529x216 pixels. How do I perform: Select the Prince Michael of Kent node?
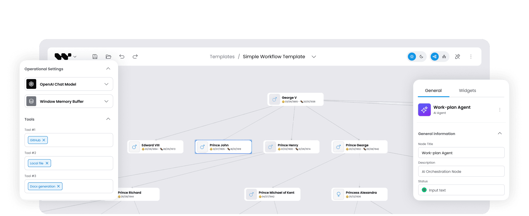[x=272, y=194]
